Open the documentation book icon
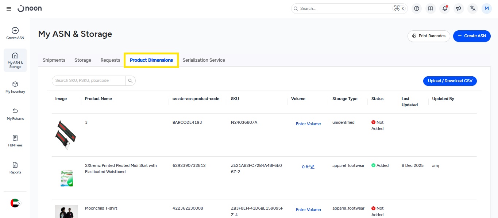The height and width of the screenshot is (218, 498). coord(431,9)
